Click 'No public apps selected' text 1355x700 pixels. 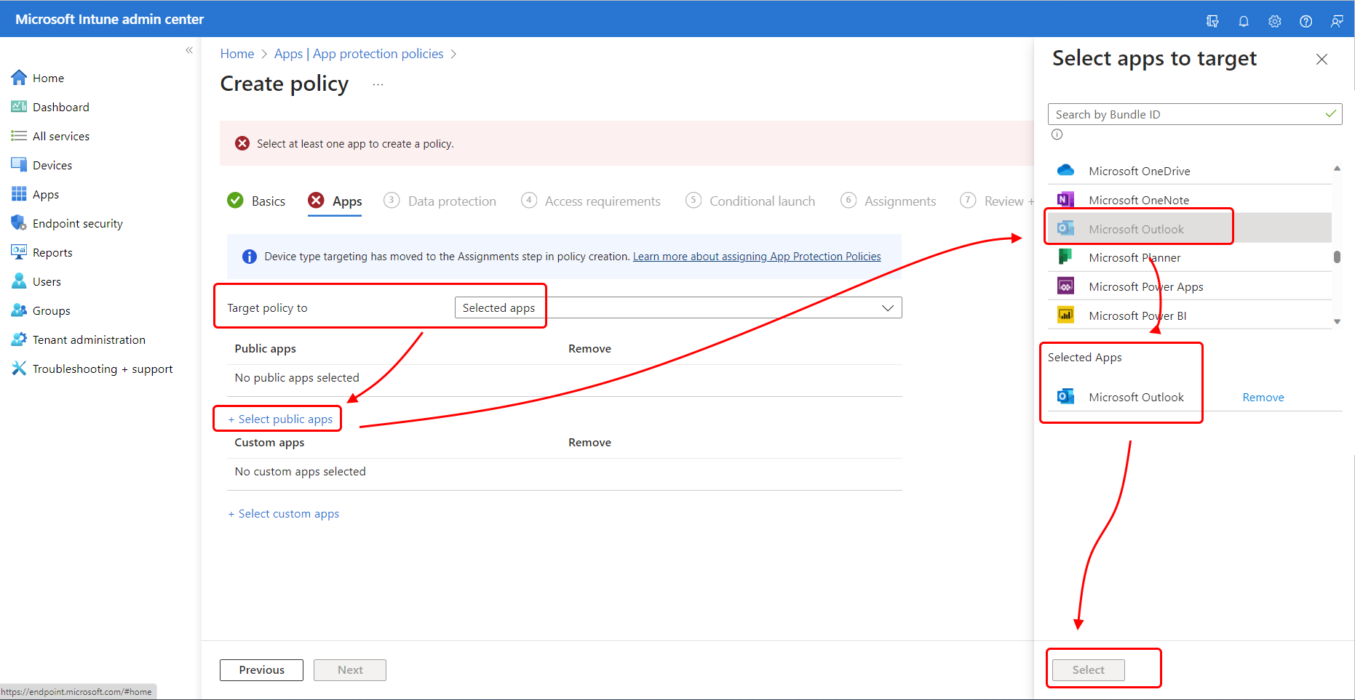click(x=297, y=378)
